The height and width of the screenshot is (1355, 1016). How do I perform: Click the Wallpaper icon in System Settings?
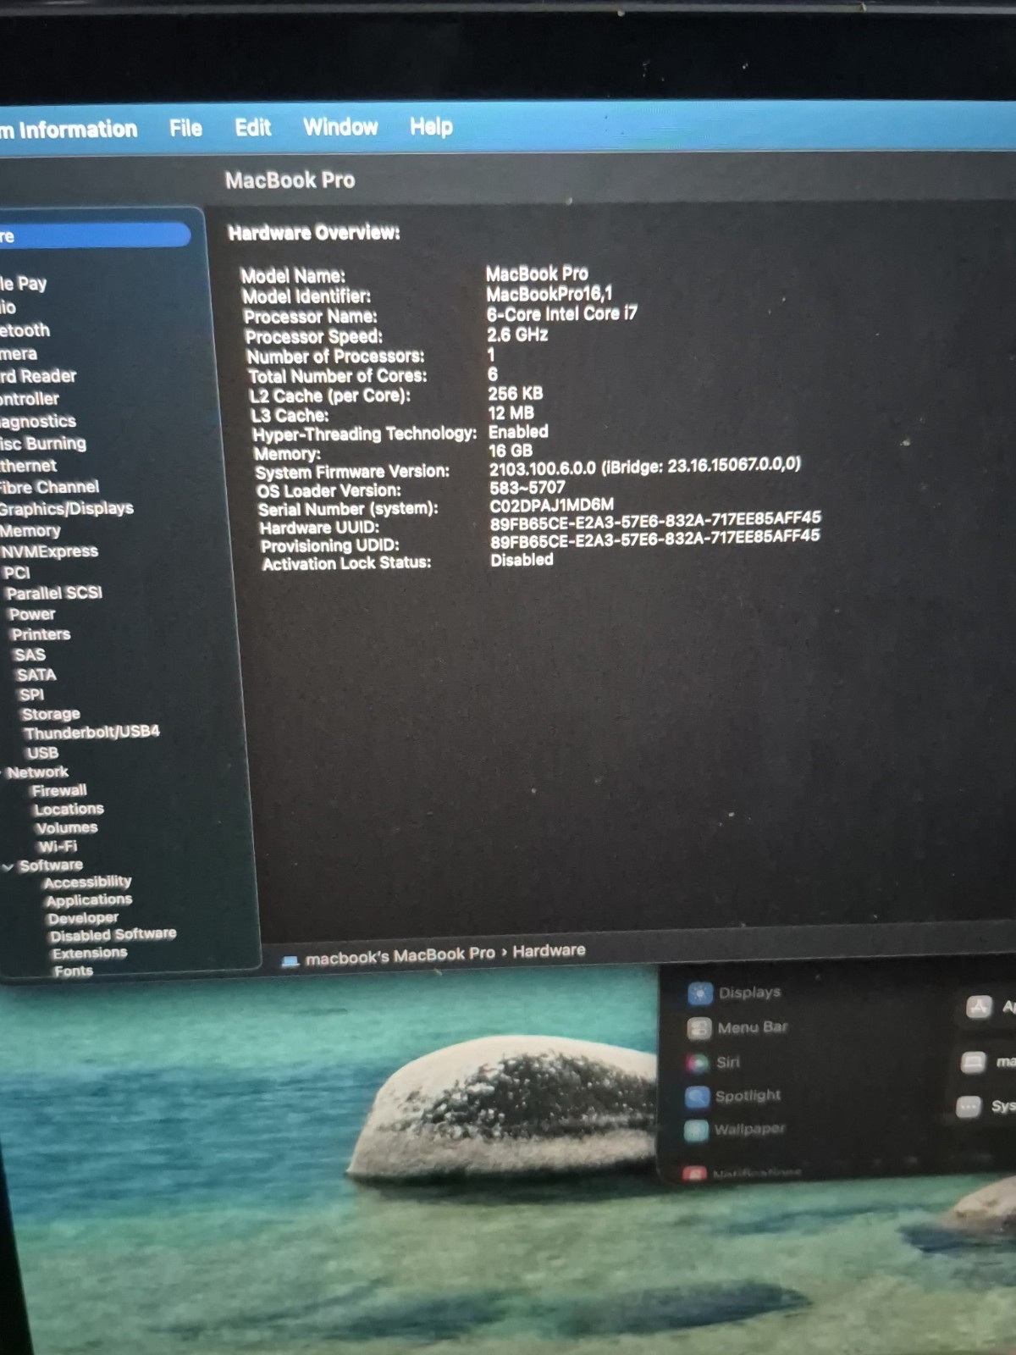tap(696, 1131)
